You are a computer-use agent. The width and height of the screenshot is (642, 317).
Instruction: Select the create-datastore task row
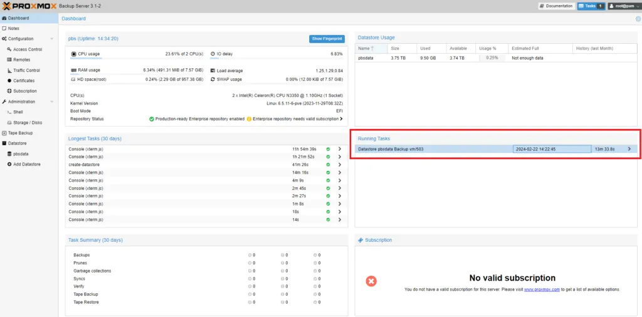point(206,164)
